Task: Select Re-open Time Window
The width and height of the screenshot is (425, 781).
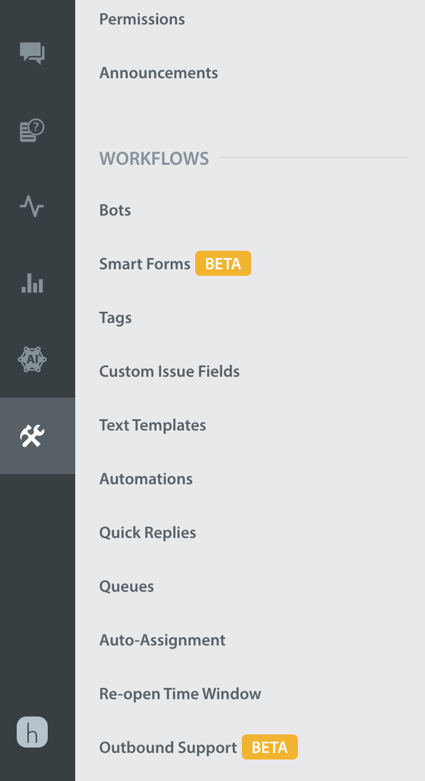Action: pos(180,694)
